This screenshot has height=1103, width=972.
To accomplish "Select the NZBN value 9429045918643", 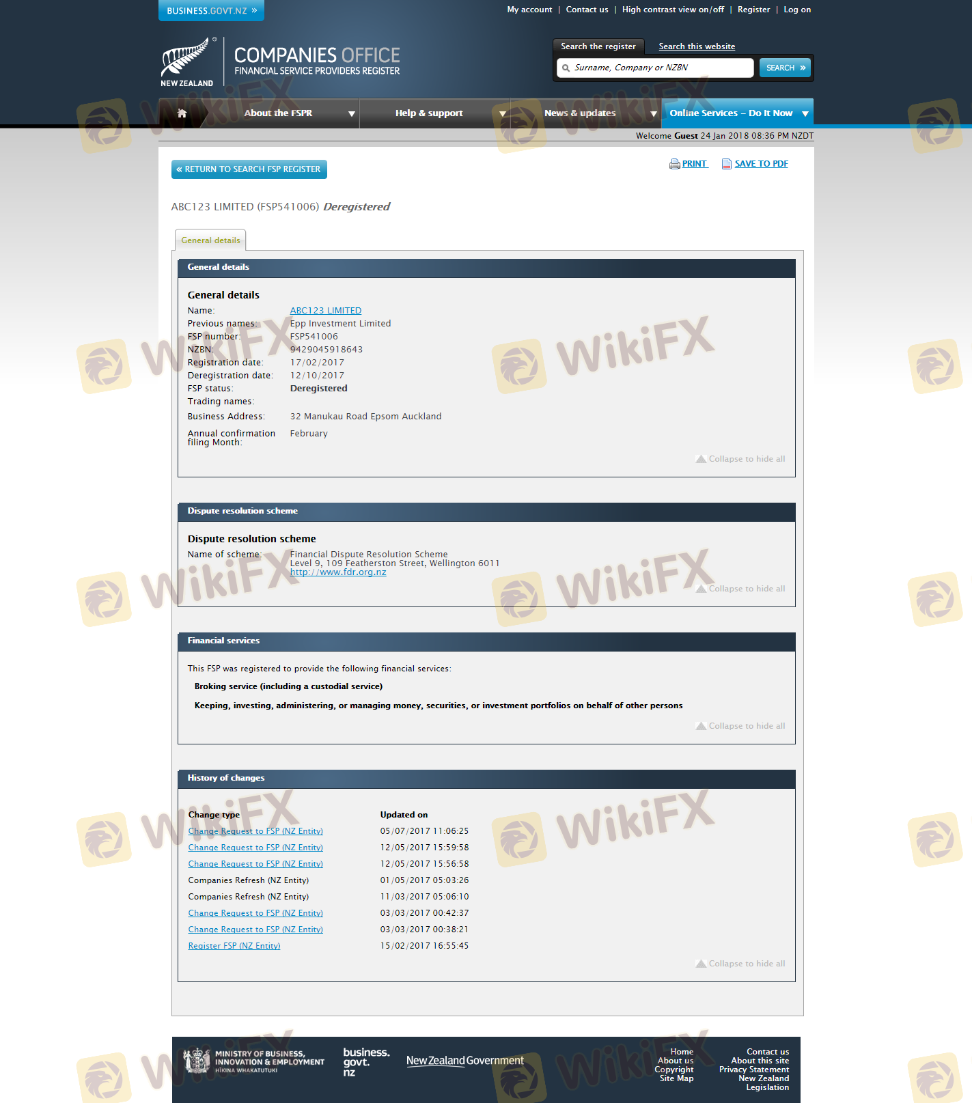I will [327, 350].
